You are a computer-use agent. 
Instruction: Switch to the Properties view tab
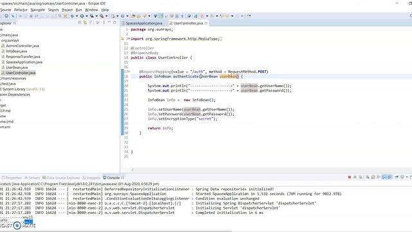12,178
